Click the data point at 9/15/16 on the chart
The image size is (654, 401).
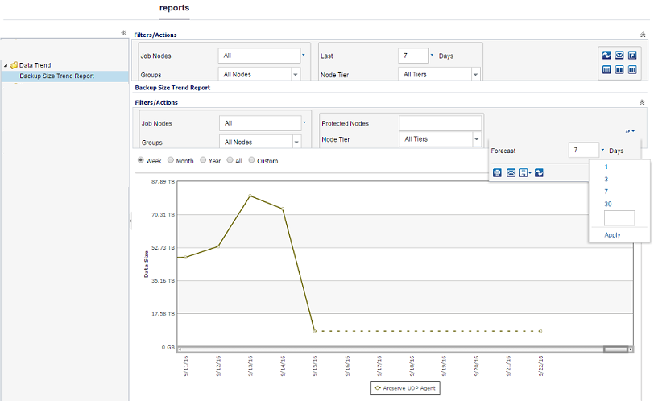[x=315, y=331]
